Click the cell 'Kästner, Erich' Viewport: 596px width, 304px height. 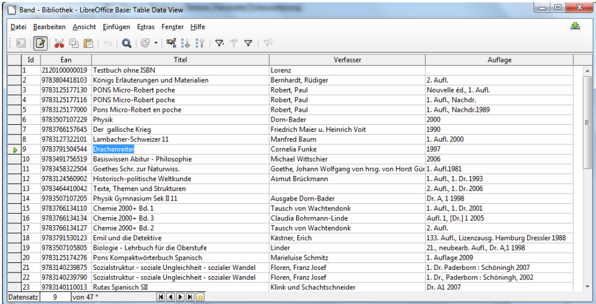347,238
